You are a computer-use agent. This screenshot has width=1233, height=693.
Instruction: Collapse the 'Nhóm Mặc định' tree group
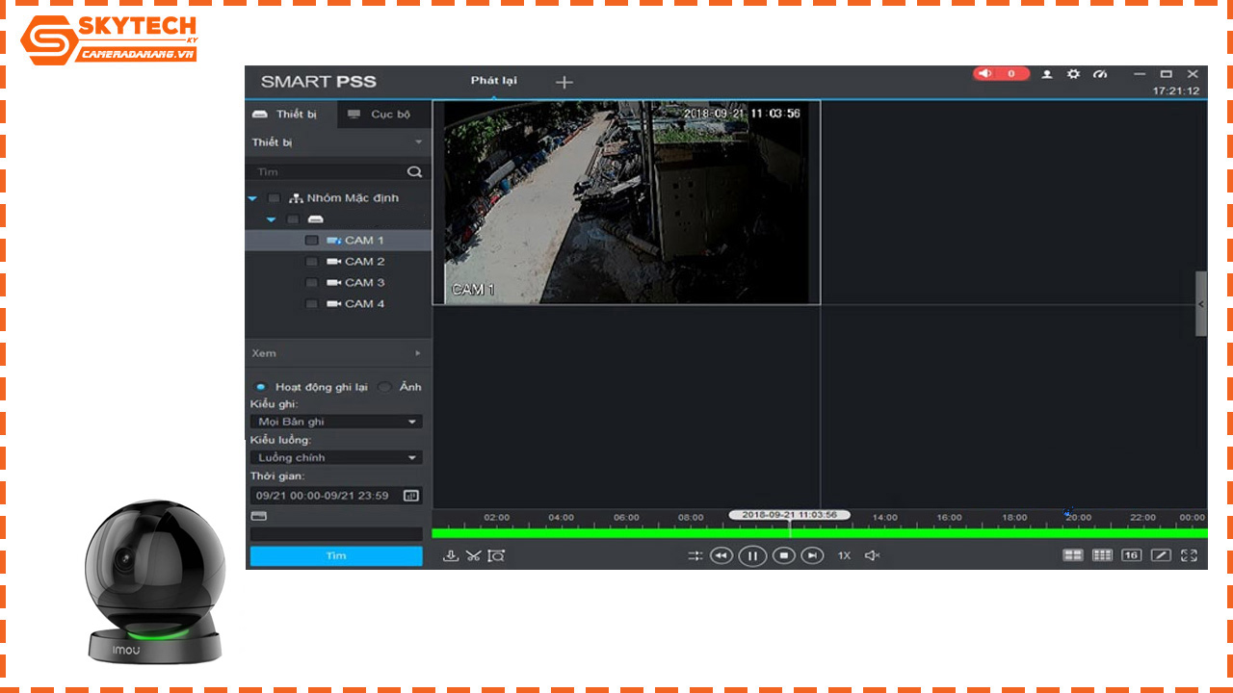[x=252, y=198]
